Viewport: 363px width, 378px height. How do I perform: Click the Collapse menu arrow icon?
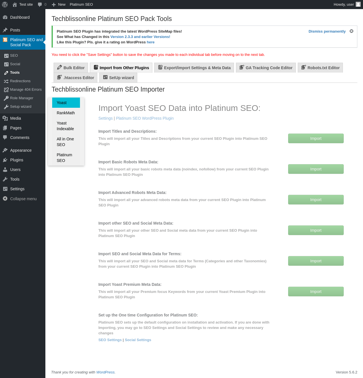coord(5,199)
